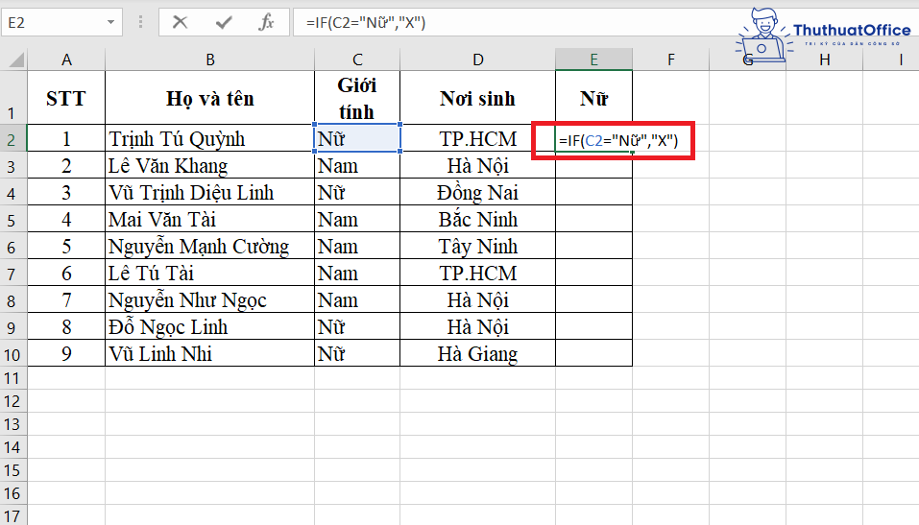Click 'Nữ' gender cell of Vũ Linh Nhi
Viewport: 919px width, 525px height.
click(357, 353)
